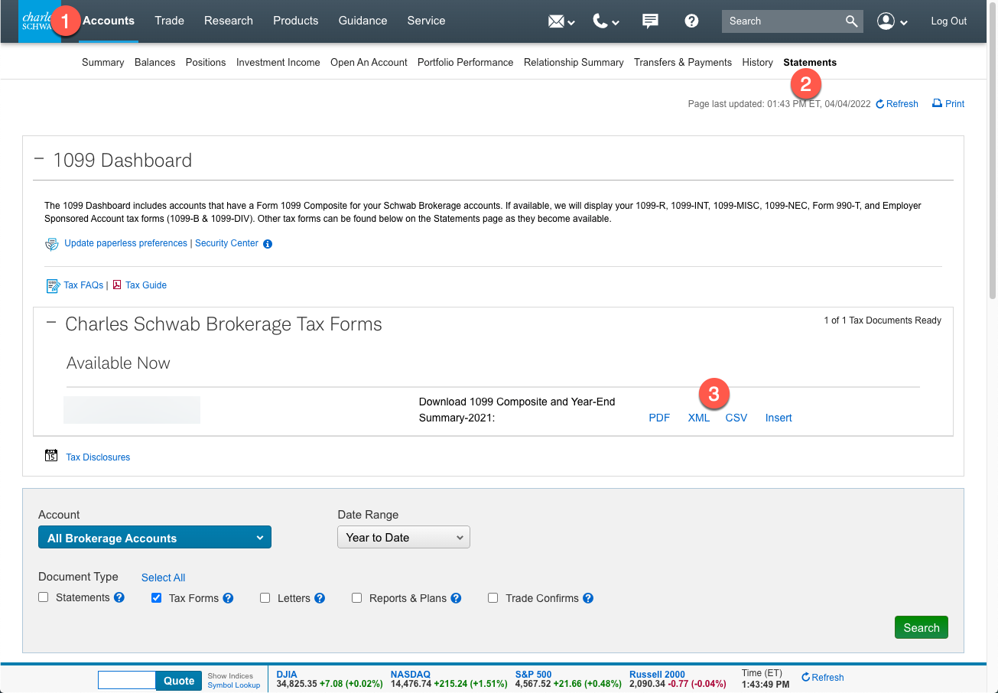Open the Products main menu
The height and width of the screenshot is (693, 998).
(296, 21)
